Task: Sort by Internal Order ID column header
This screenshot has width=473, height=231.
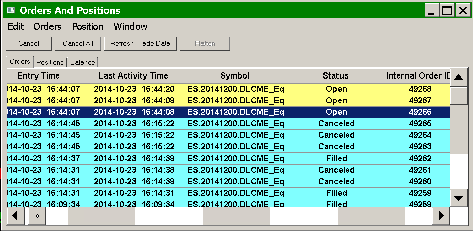Action: pos(415,75)
